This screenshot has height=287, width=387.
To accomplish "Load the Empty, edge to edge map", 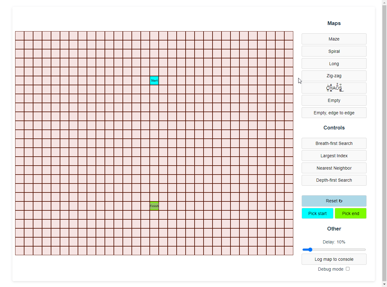I will [x=334, y=113].
